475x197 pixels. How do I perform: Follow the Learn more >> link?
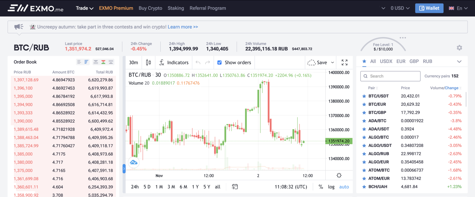(183, 27)
